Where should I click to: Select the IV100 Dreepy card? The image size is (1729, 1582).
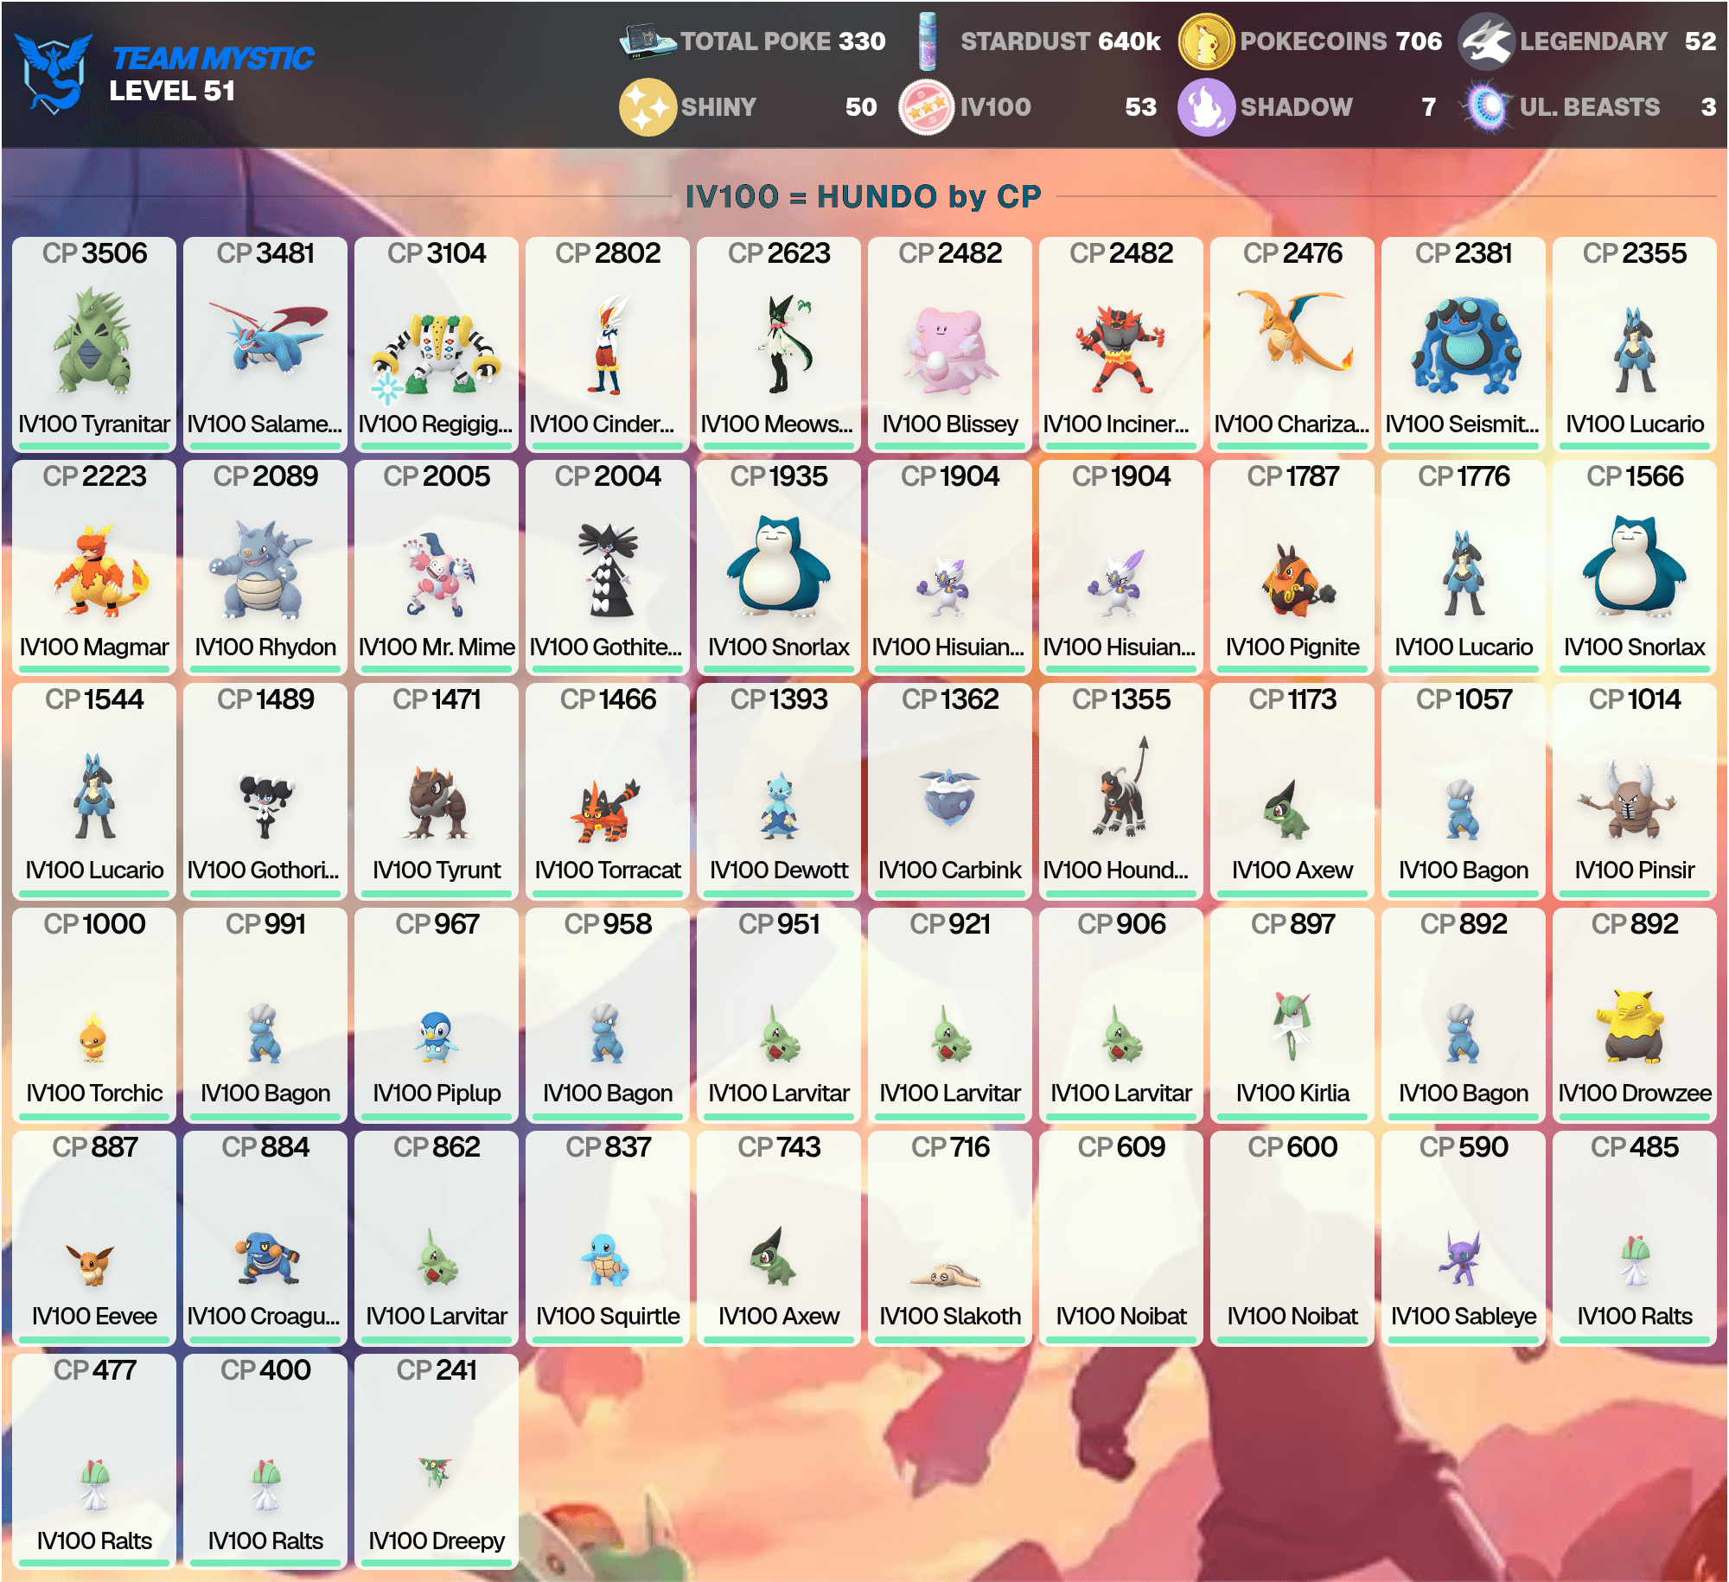(437, 1461)
